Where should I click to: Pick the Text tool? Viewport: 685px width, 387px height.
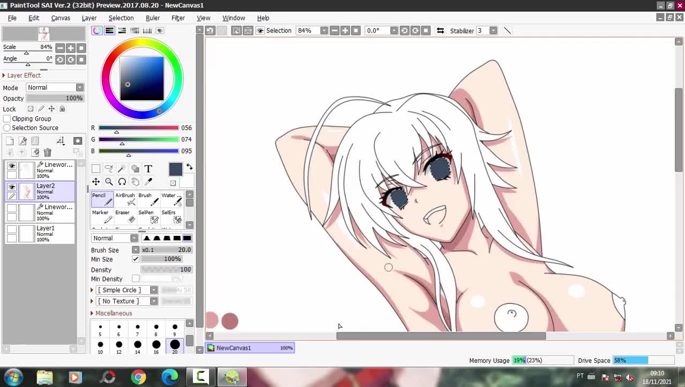[x=148, y=169]
